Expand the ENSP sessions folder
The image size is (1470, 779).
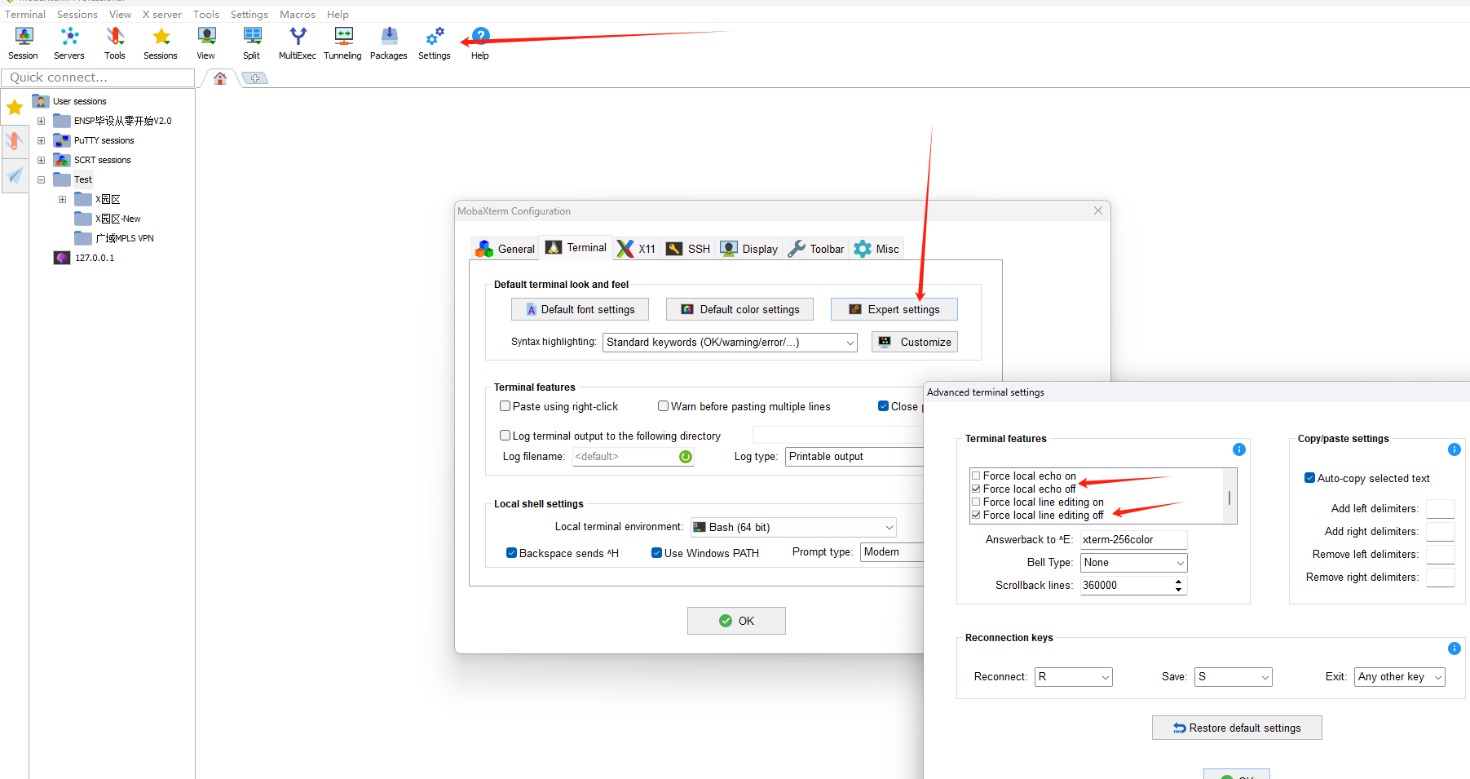41,121
